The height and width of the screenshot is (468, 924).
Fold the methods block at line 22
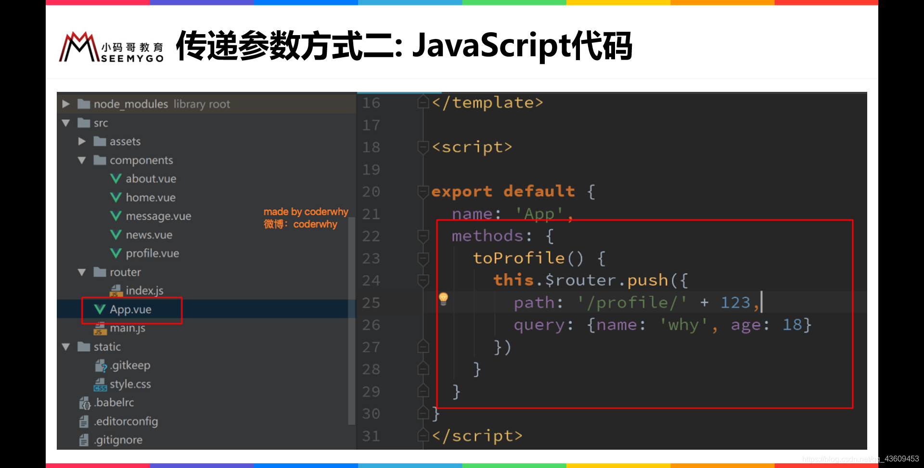click(423, 236)
